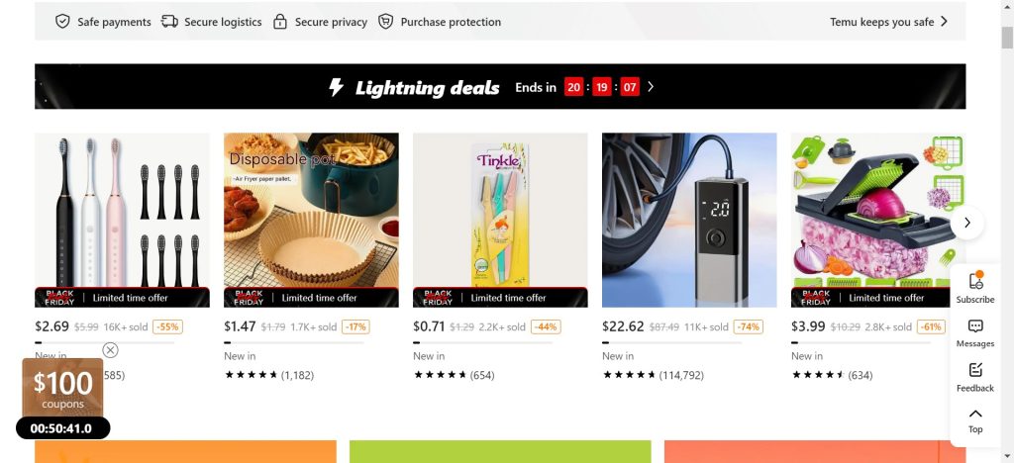
Task: Open the Feedback icon in side panel
Action: coord(975,370)
